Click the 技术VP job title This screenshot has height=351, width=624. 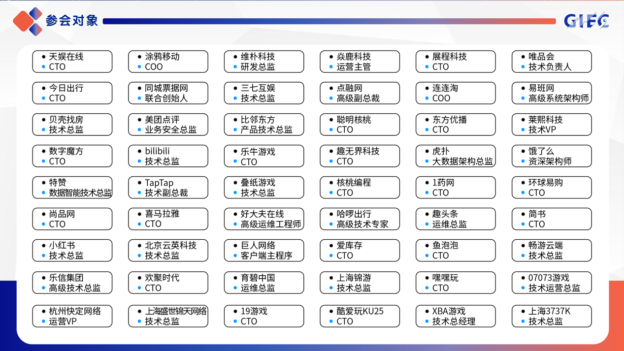point(542,130)
